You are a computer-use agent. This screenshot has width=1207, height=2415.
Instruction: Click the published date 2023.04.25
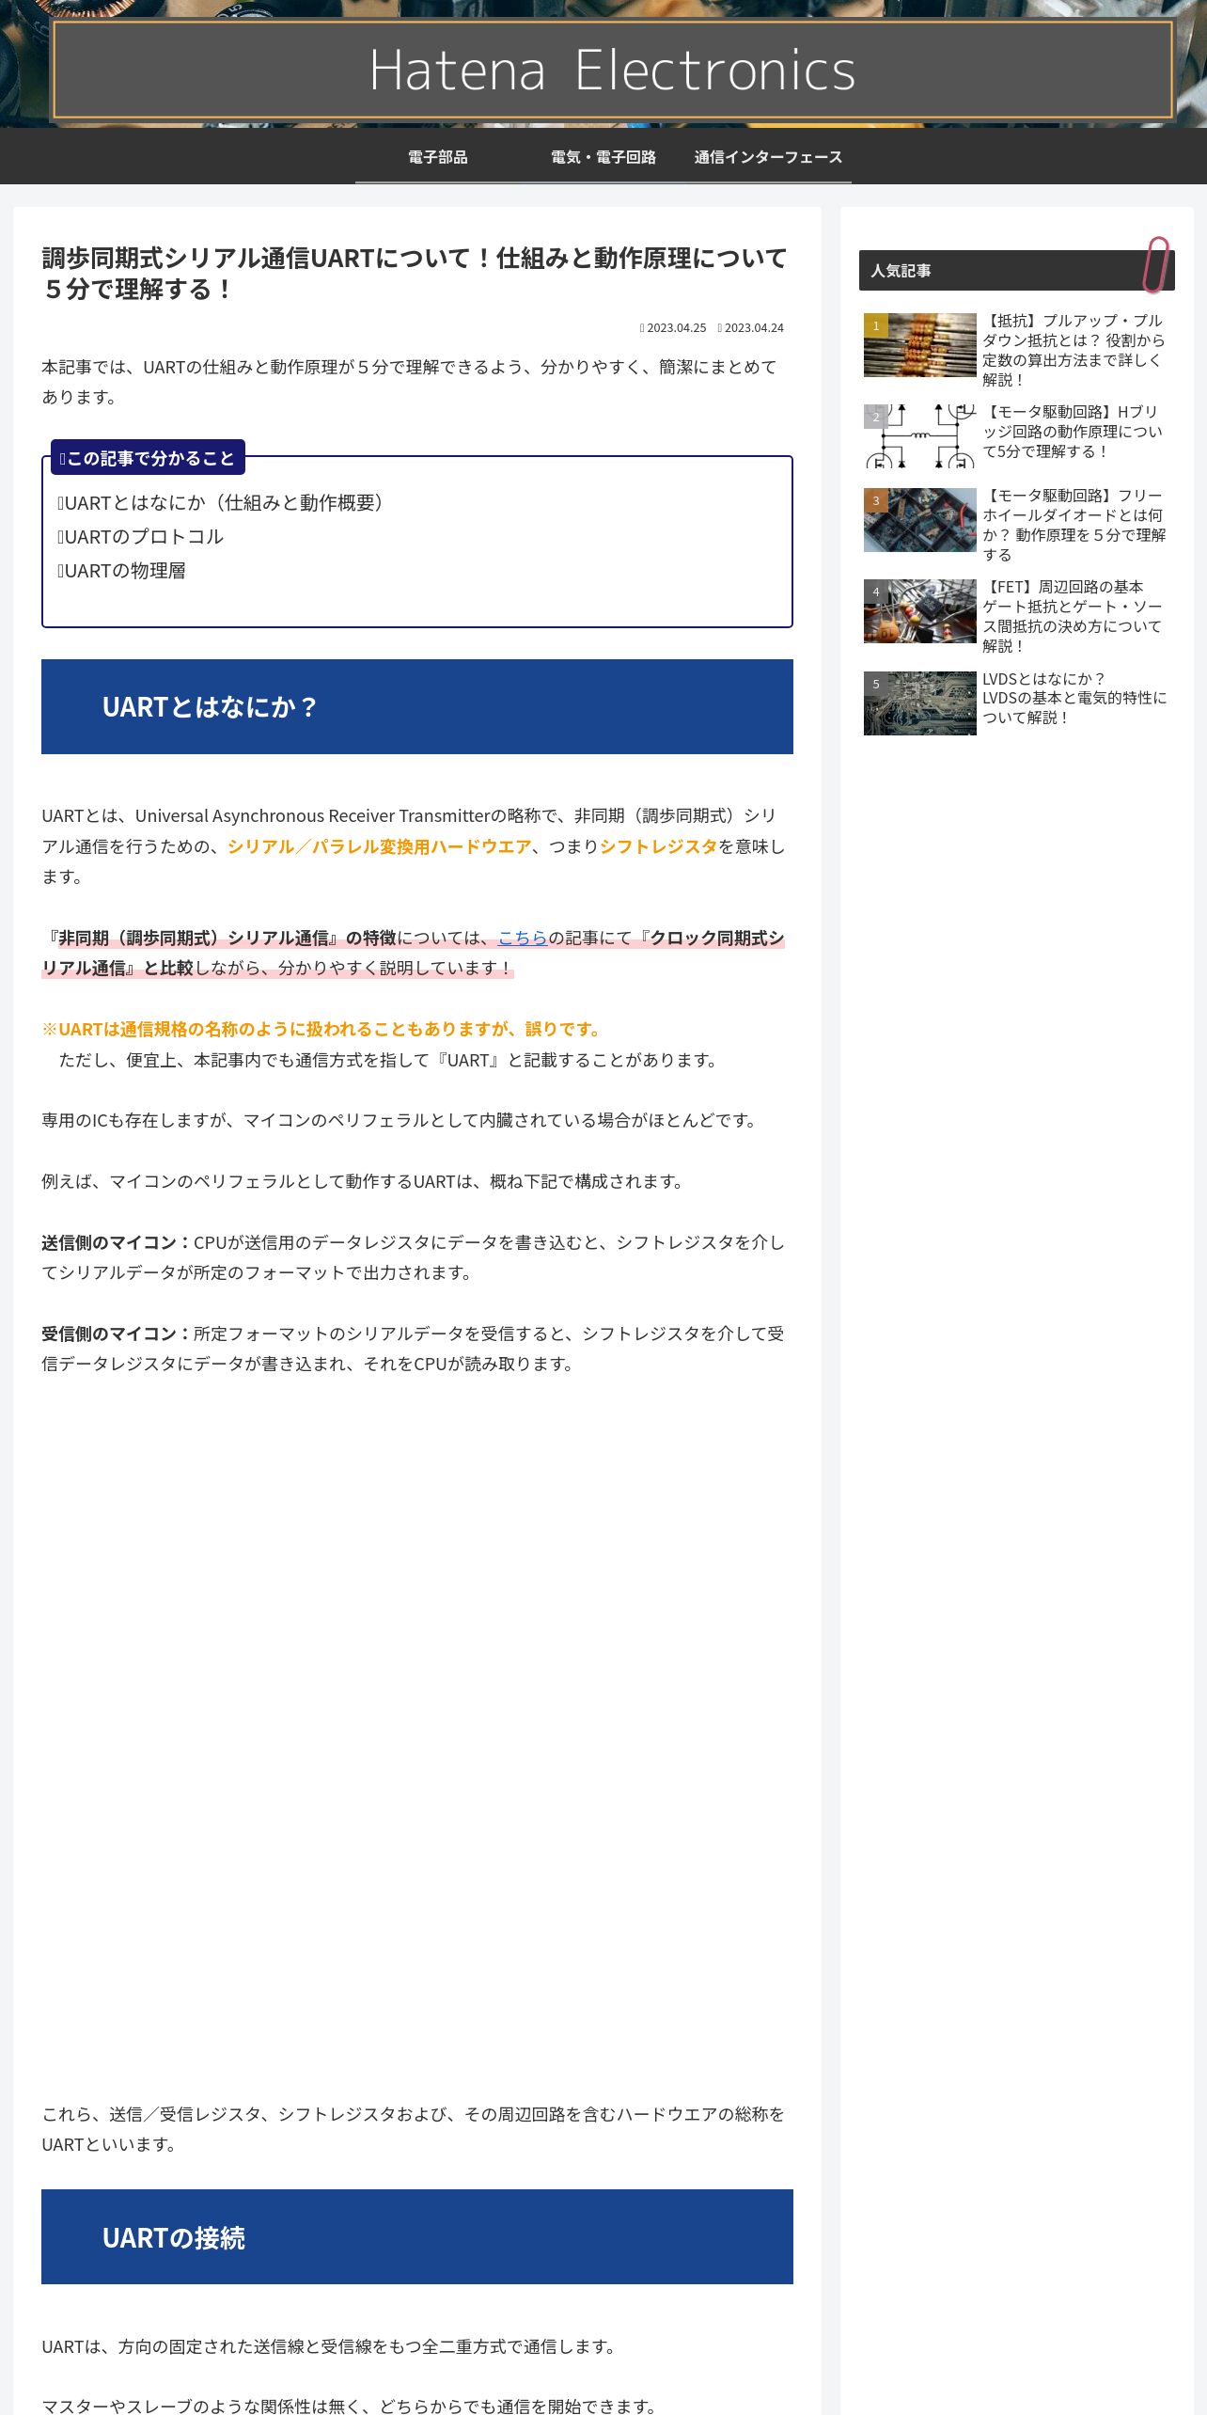point(673,328)
